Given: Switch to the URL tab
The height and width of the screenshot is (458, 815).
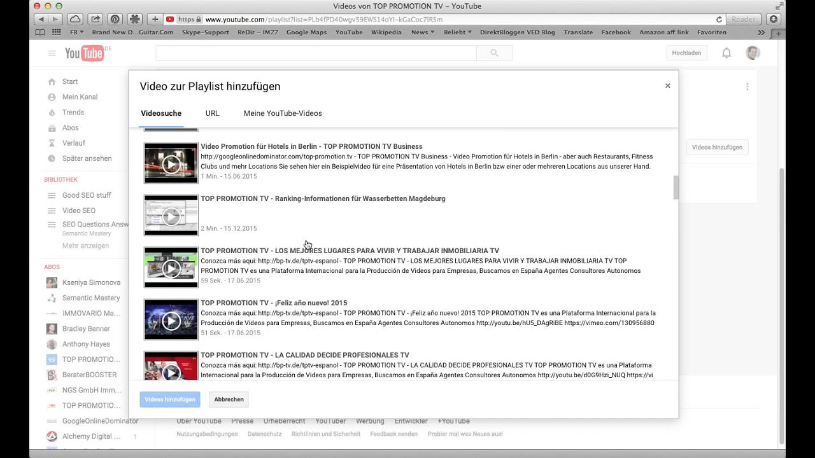Looking at the screenshot, I should pyautogui.click(x=212, y=113).
